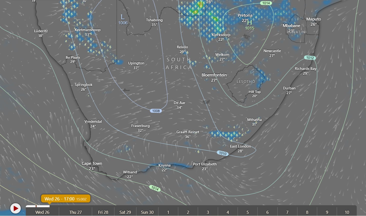Image resolution: width=366 pixels, height=216 pixels.
Task: Click the 1014 isobar label south of Witsand
Action: point(155,188)
